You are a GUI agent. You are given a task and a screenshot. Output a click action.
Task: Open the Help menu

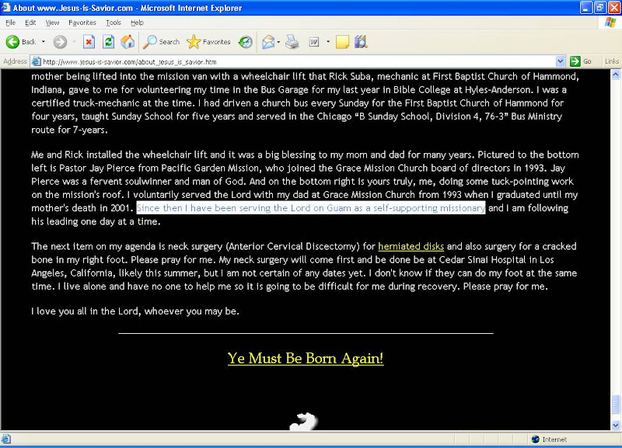tap(137, 23)
